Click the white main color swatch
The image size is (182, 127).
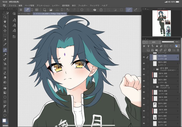coord(4,121)
